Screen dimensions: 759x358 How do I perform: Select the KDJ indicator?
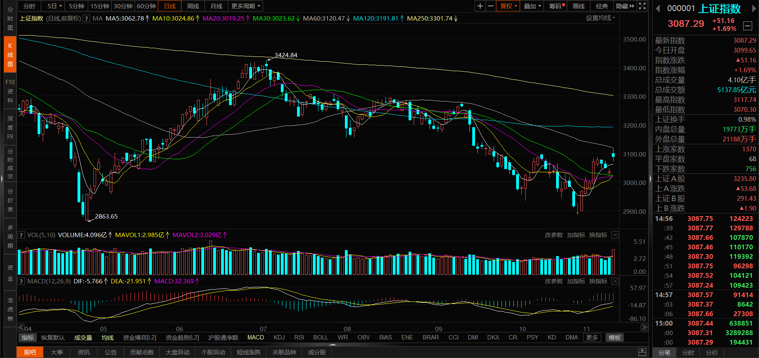[279, 337]
